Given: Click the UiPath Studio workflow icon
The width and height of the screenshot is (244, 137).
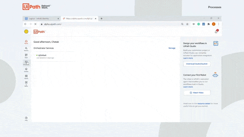Looking at the screenshot, I should tap(216, 43).
